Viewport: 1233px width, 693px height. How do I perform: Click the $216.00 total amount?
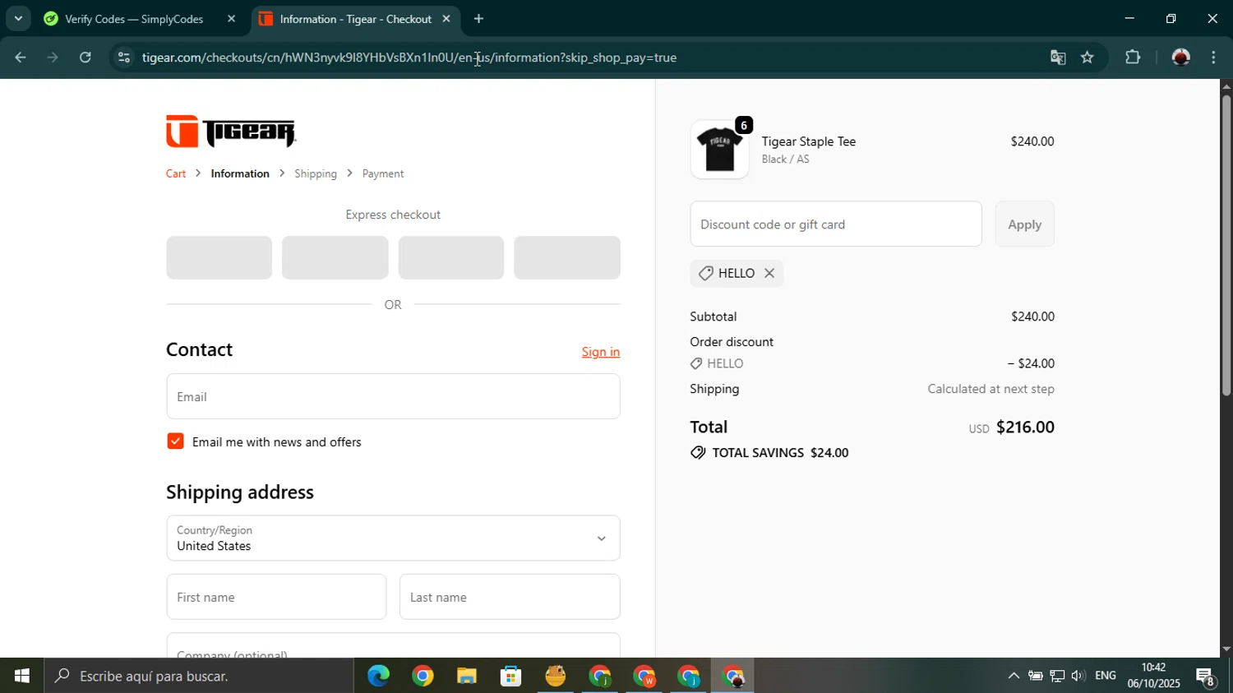tap(1025, 427)
